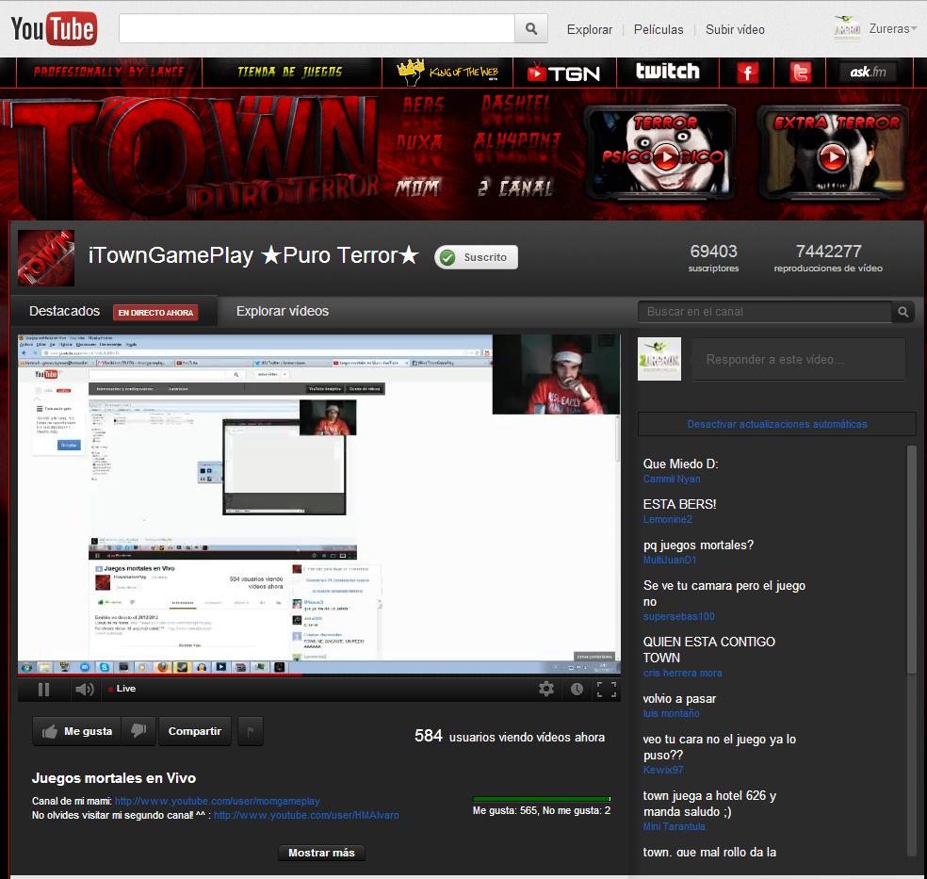
Task: Click the Responder a este vídeo box
Action: pyautogui.click(x=799, y=359)
